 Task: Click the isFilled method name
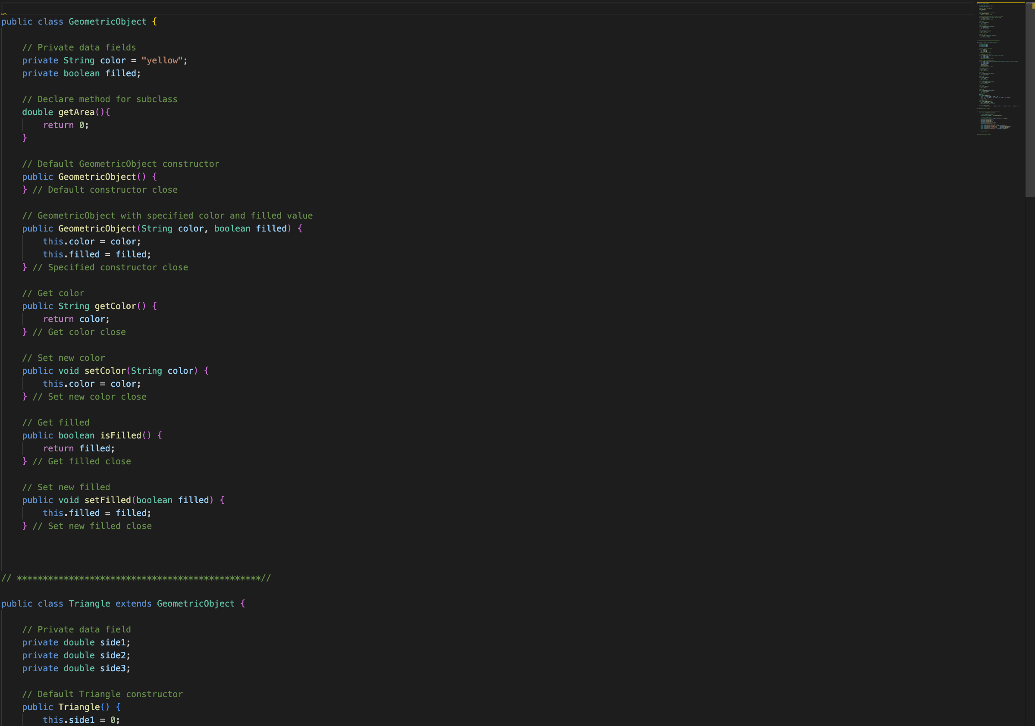[120, 435]
